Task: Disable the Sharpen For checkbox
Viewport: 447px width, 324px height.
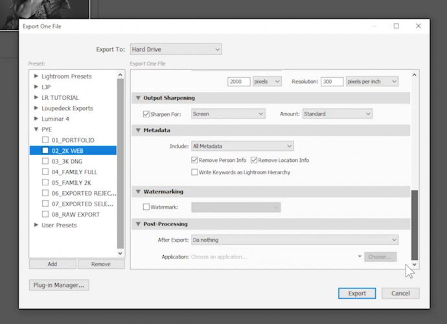Action: click(x=146, y=114)
